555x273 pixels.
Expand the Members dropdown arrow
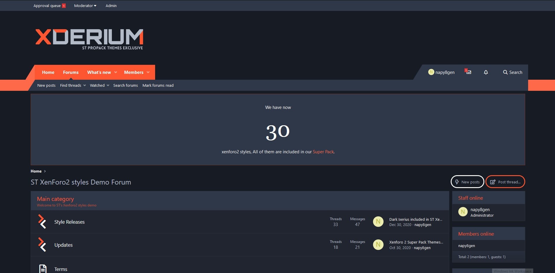coord(148,72)
